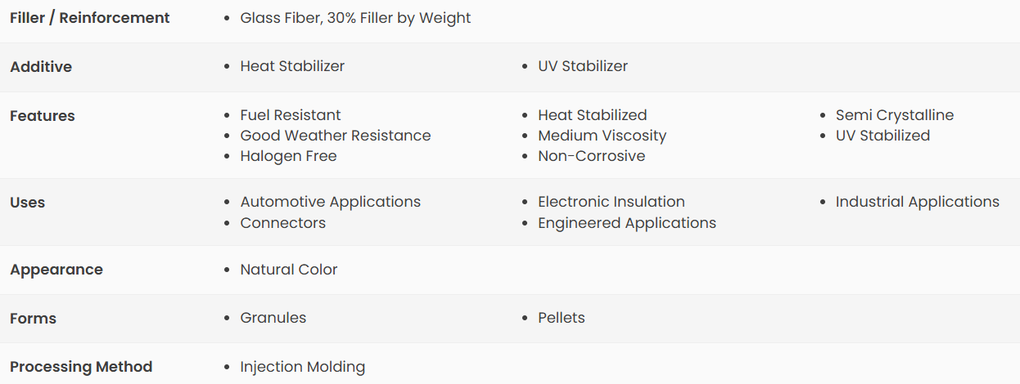Click the UV Stabilized feature
Image resolution: width=1020 pixels, height=384 pixels.
883,136
